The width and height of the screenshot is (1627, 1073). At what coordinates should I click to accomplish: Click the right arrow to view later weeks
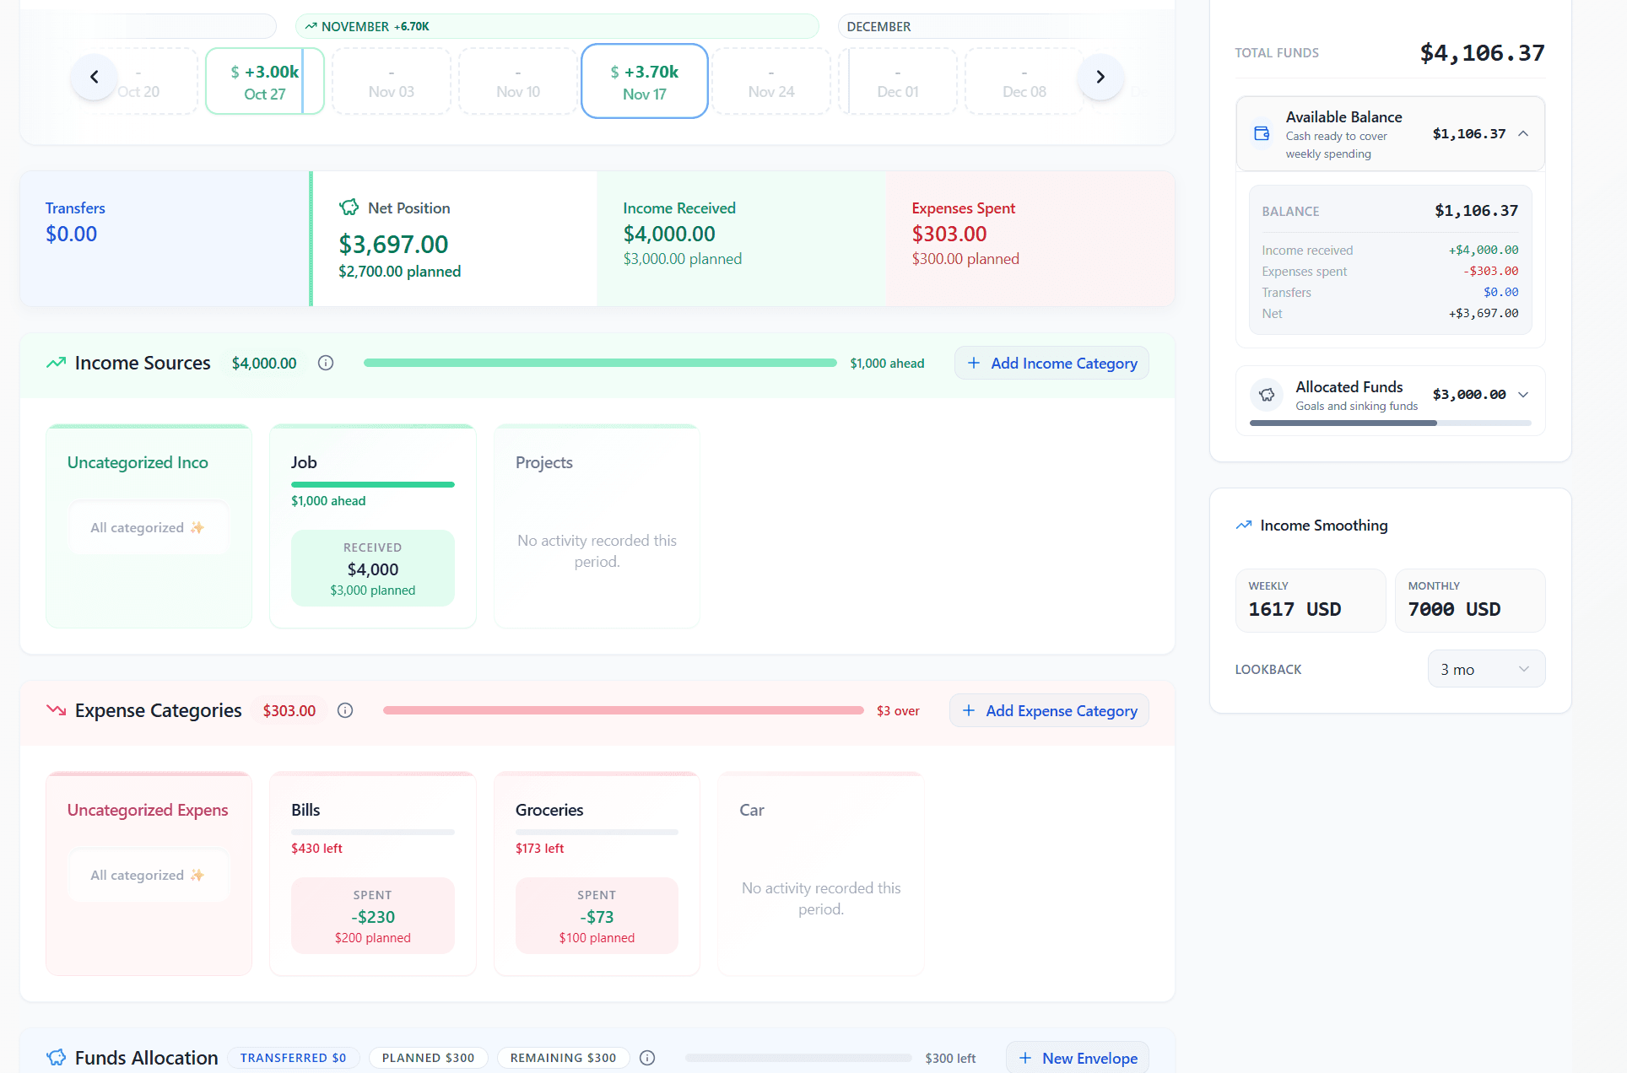[1100, 76]
